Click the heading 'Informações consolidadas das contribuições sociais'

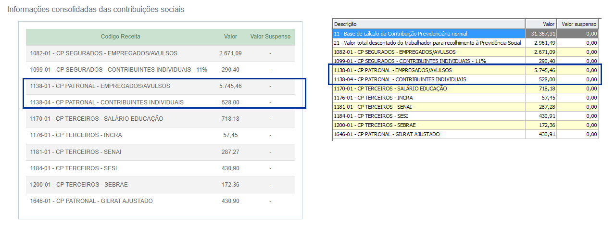tap(96, 10)
